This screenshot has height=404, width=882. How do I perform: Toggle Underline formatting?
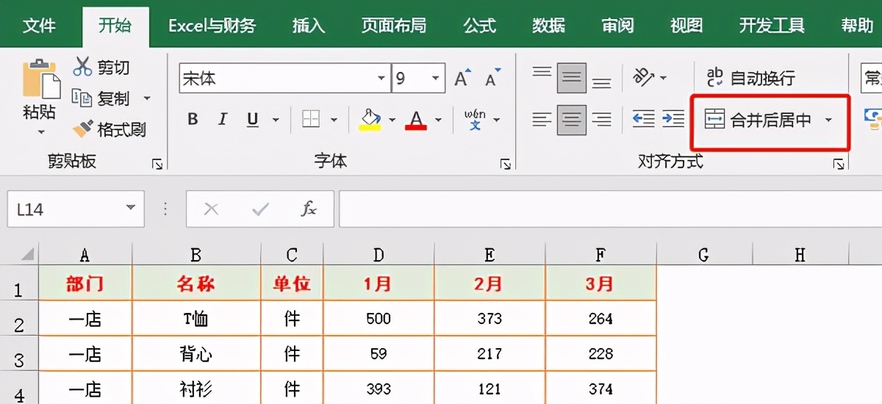[253, 119]
